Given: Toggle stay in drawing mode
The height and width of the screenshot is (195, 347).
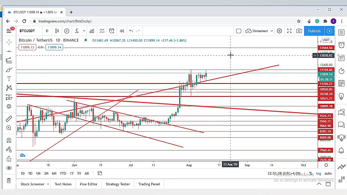Looking at the screenshot, I should 9,149.
